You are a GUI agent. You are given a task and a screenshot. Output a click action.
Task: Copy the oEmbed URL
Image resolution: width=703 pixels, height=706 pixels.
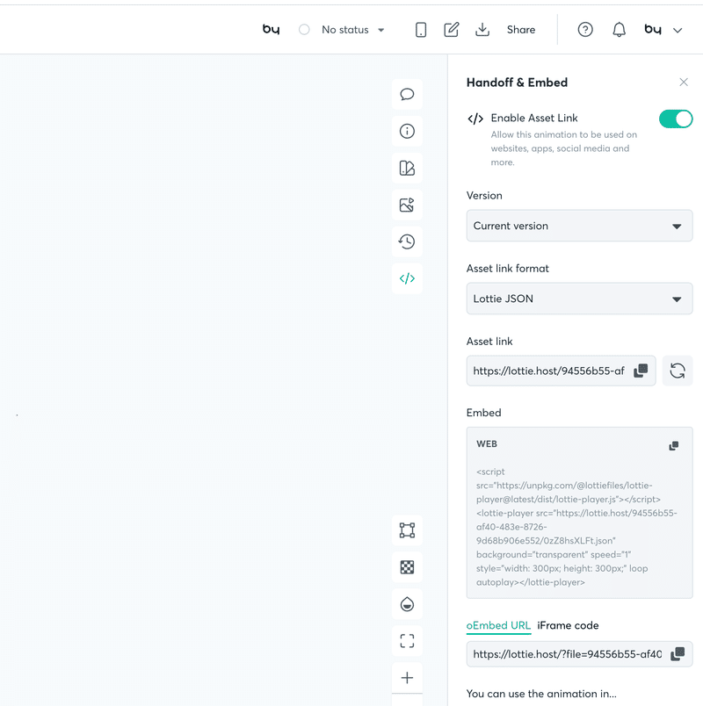click(678, 654)
